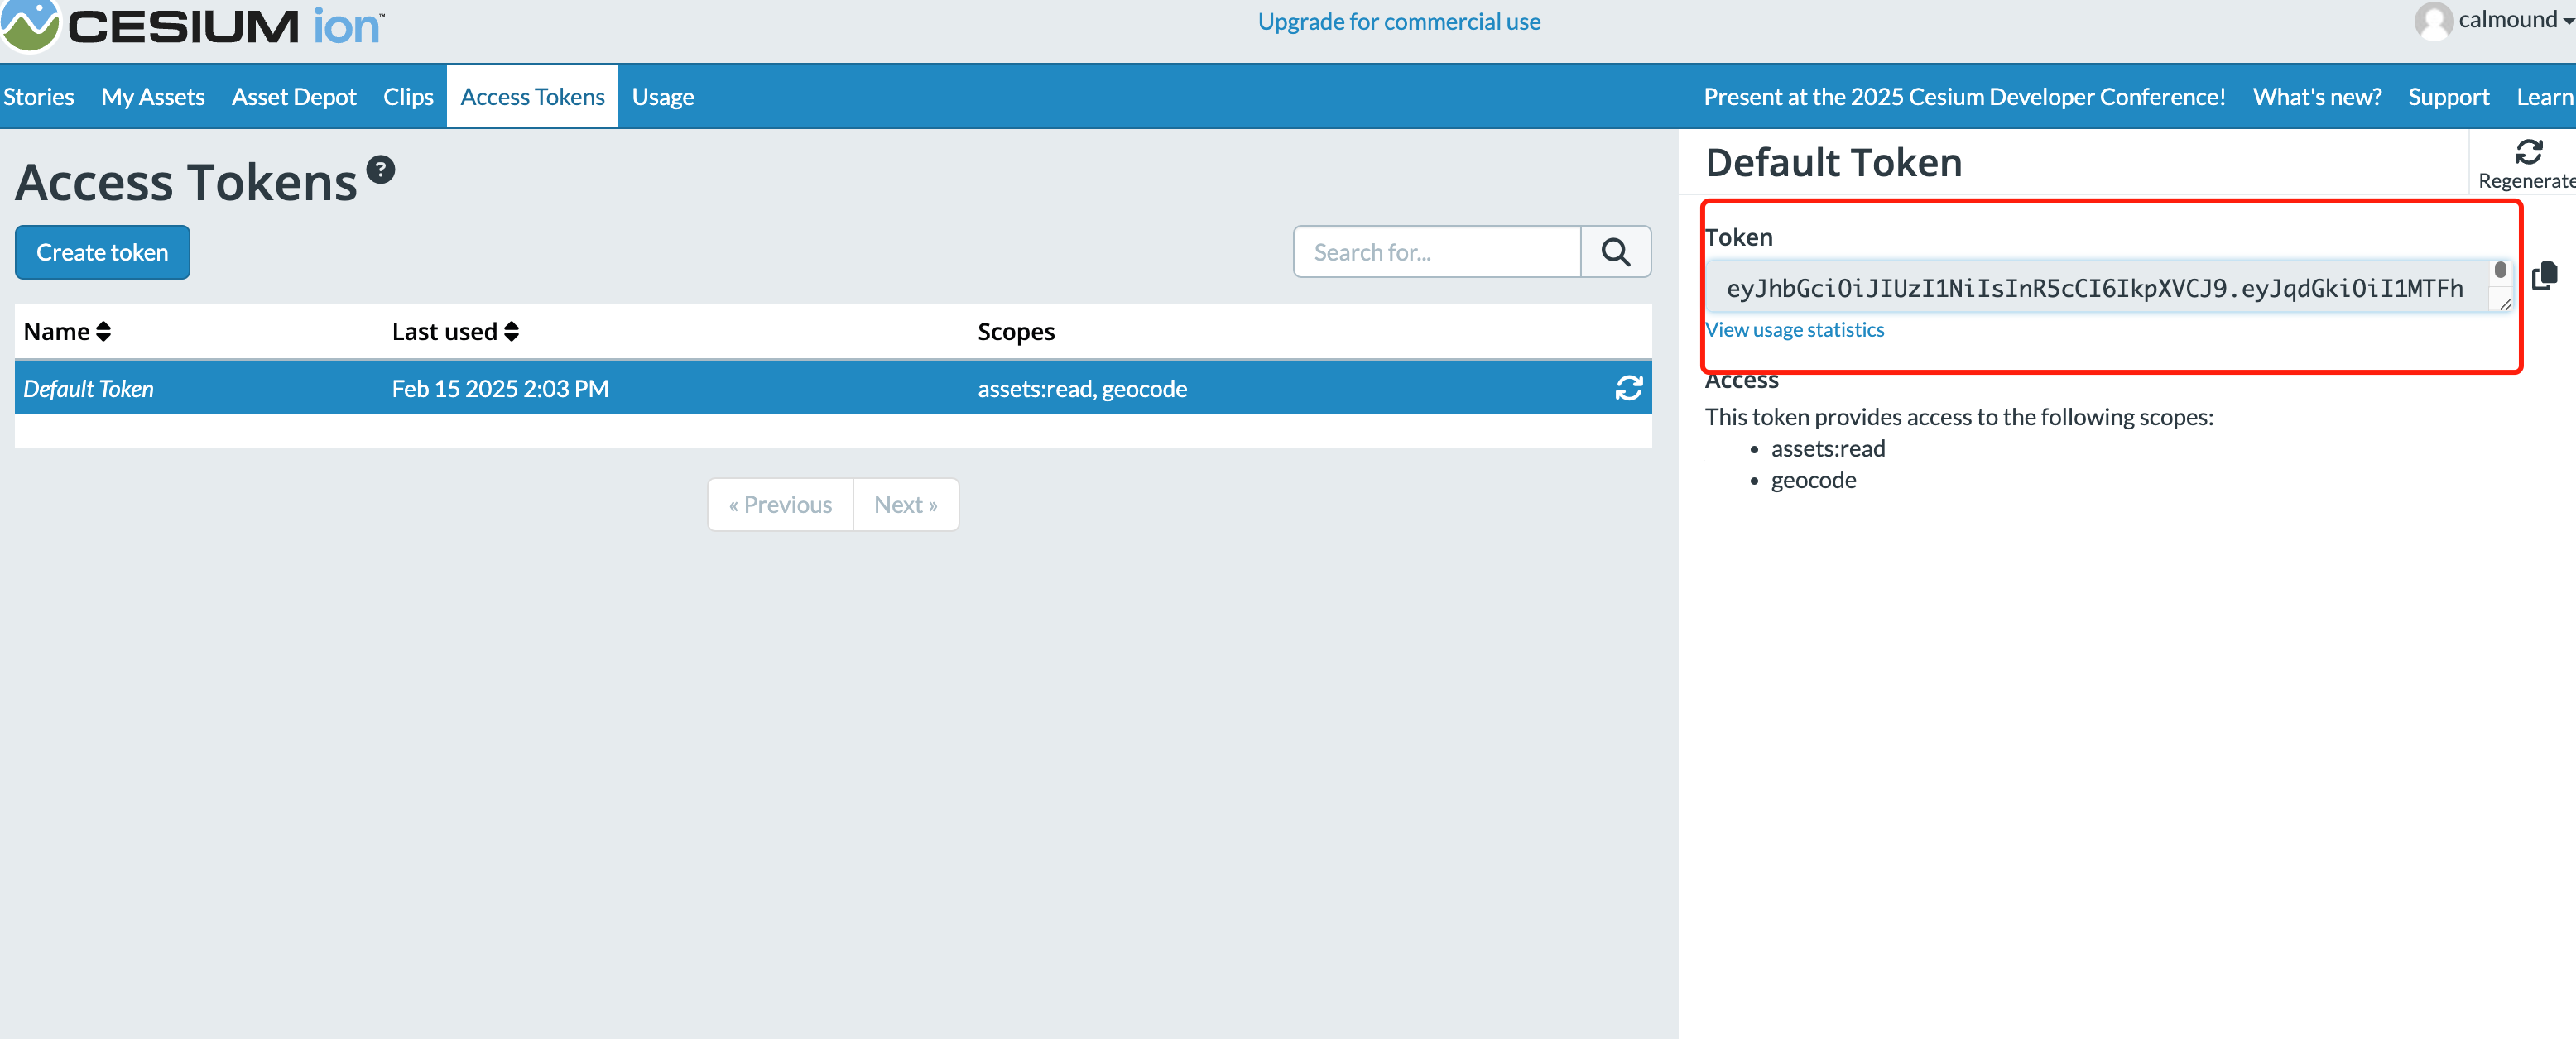The height and width of the screenshot is (1039, 2576).
Task: Switch to the Asset Depot tab
Action: (294, 97)
